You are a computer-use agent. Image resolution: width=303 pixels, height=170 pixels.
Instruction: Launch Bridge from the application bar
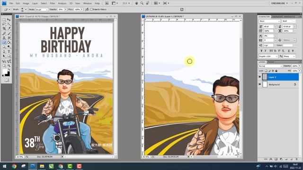[107, 3]
